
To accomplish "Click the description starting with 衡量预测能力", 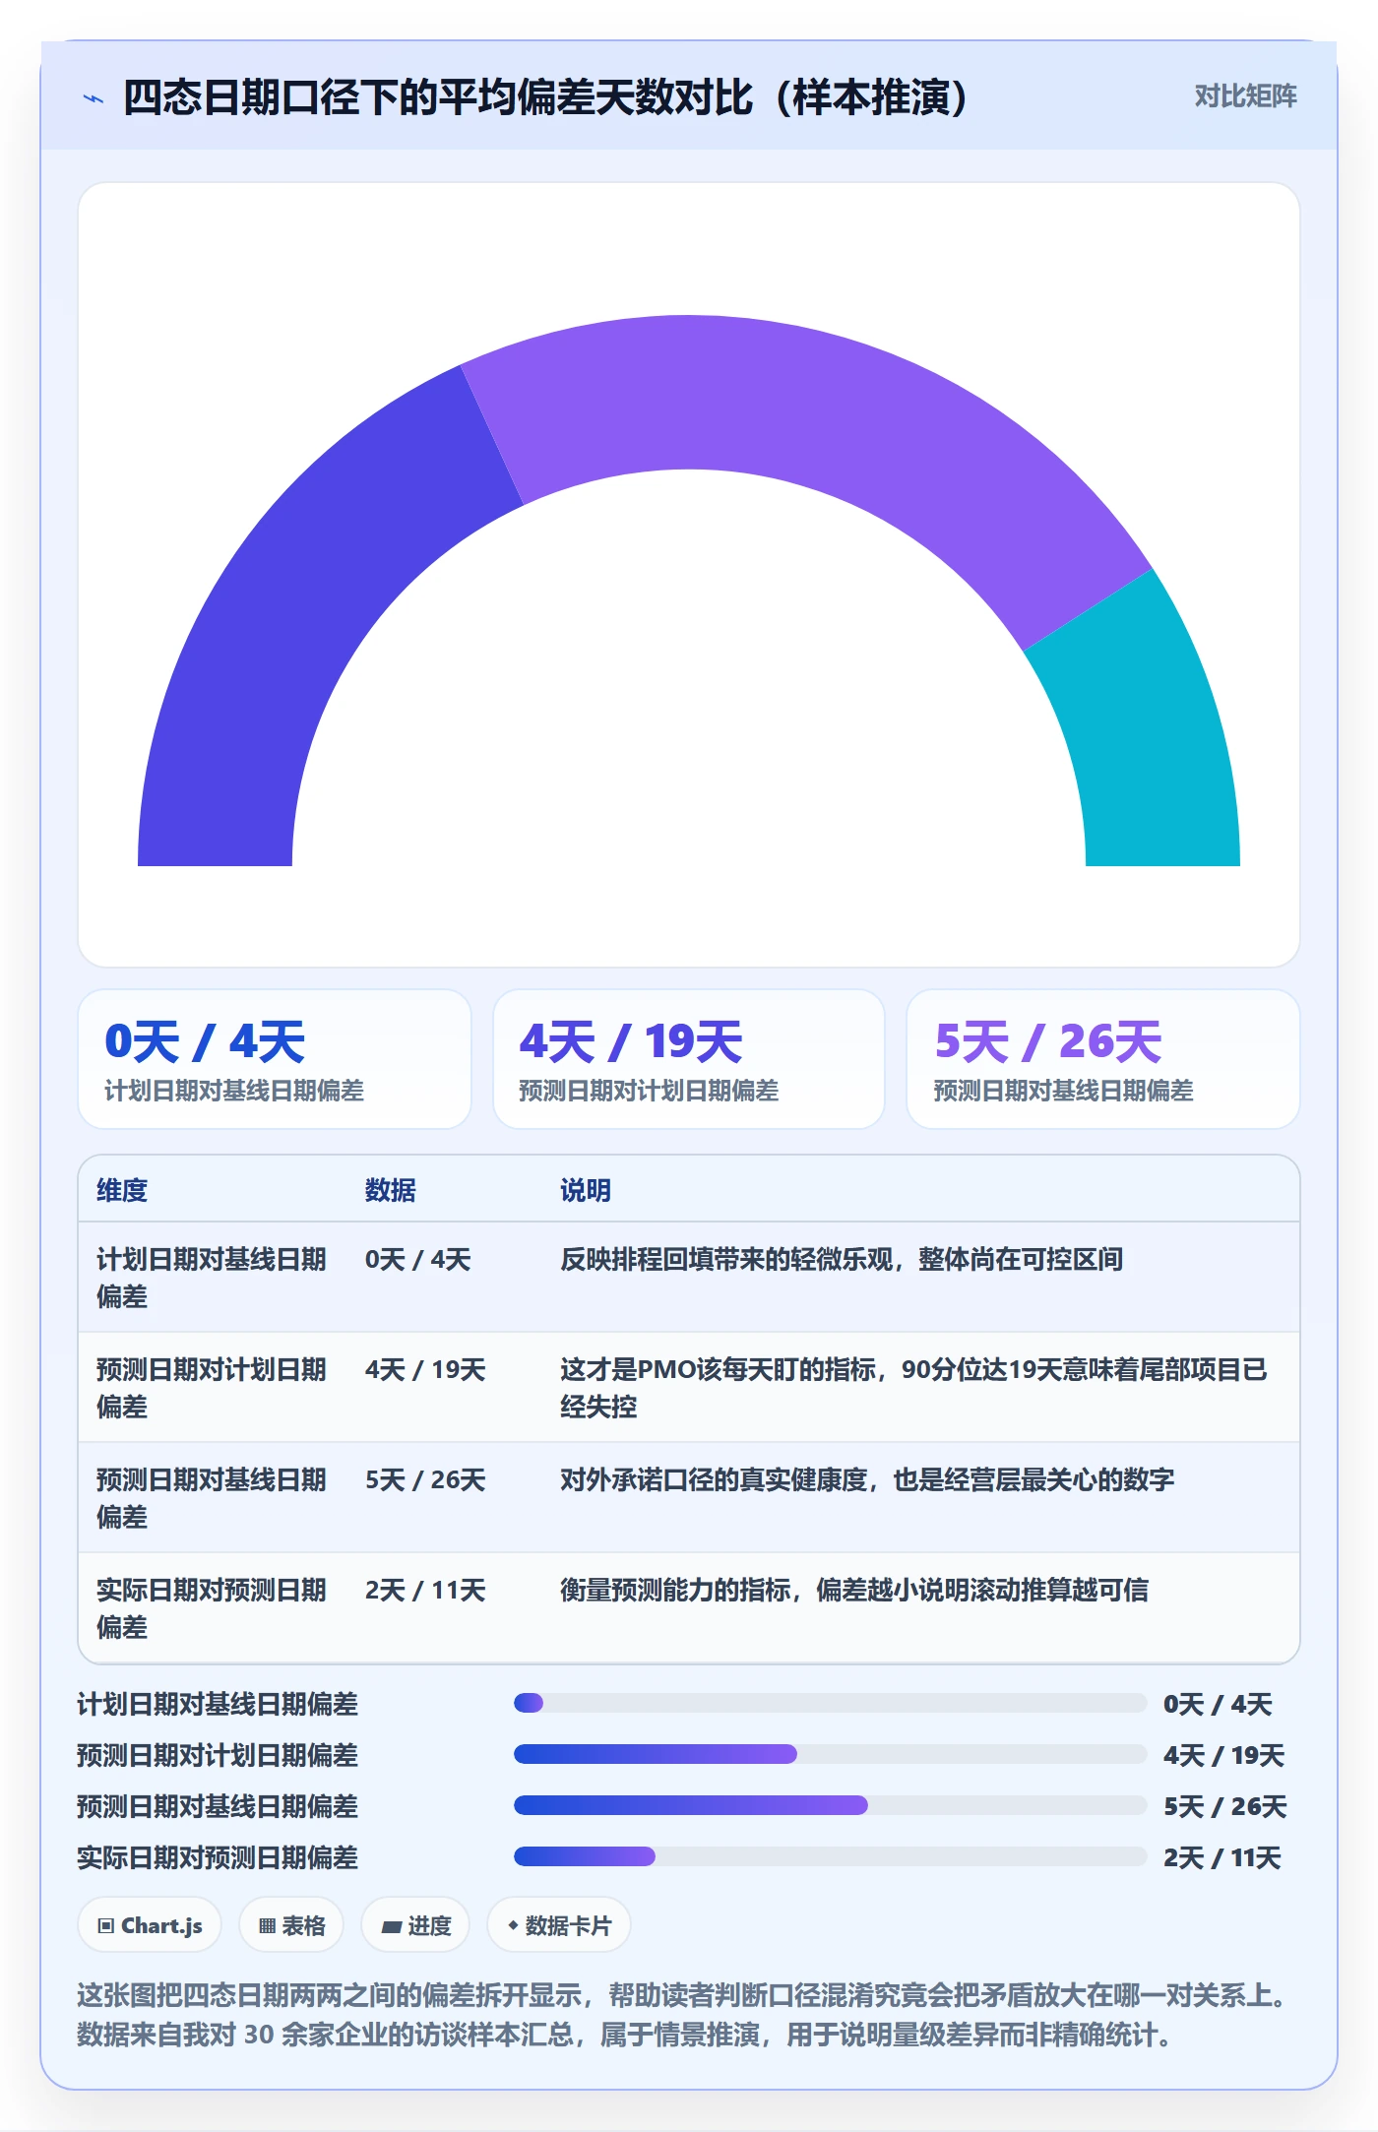I will pyautogui.click(x=854, y=1590).
